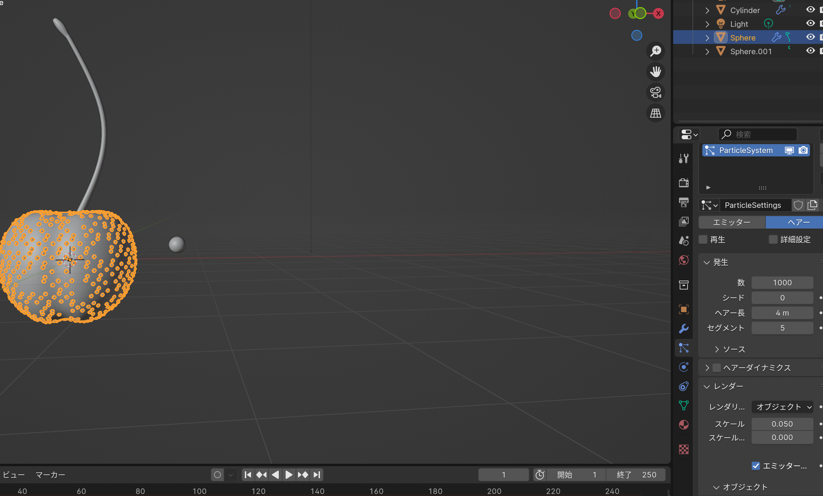Image resolution: width=823 pixels, height=496 pixels.
Task: Open the Render properties tab icon
Action: tap(684, 182)
